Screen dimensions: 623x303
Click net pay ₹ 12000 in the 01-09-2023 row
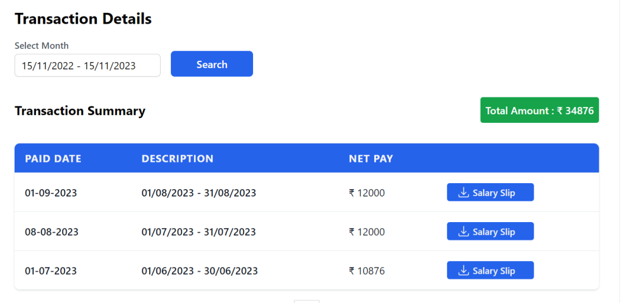click(x=367, y=193)
